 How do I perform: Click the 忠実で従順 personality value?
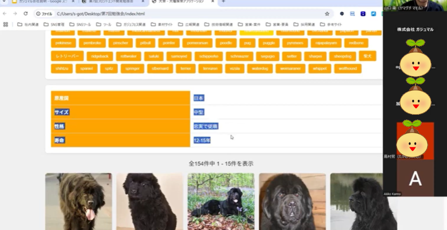(x=206, y=126)
